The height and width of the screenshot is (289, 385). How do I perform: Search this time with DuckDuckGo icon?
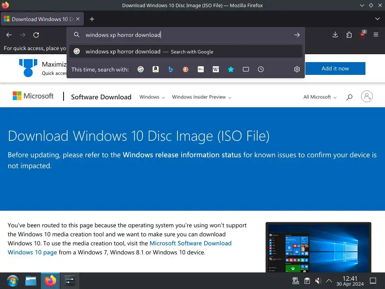point(186,69)
